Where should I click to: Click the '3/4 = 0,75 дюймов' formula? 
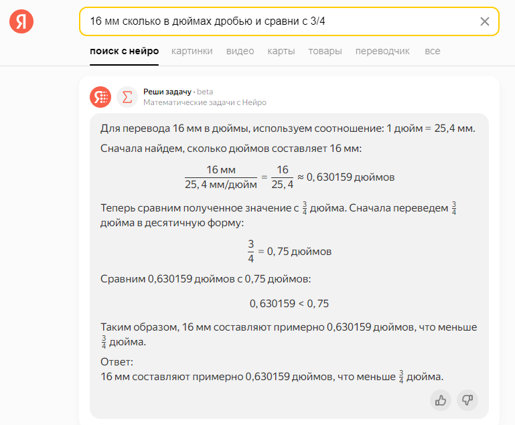pos(289,252)
